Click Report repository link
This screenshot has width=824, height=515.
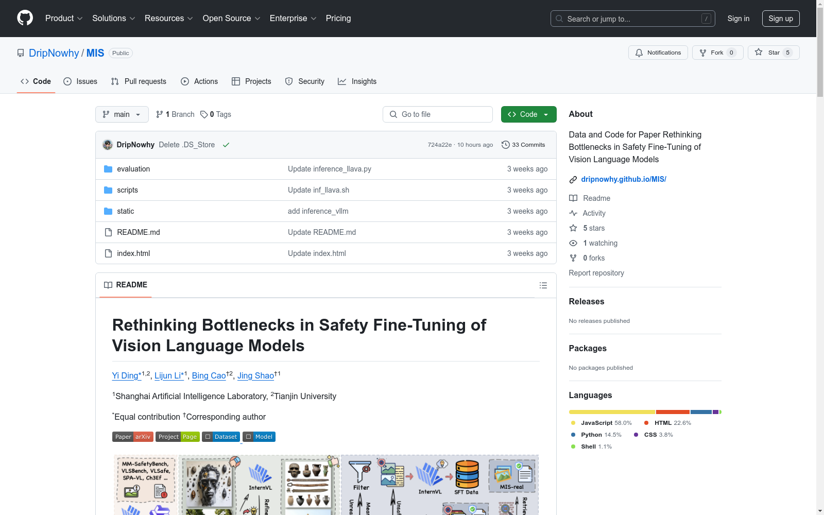click(x=596, y=273)
